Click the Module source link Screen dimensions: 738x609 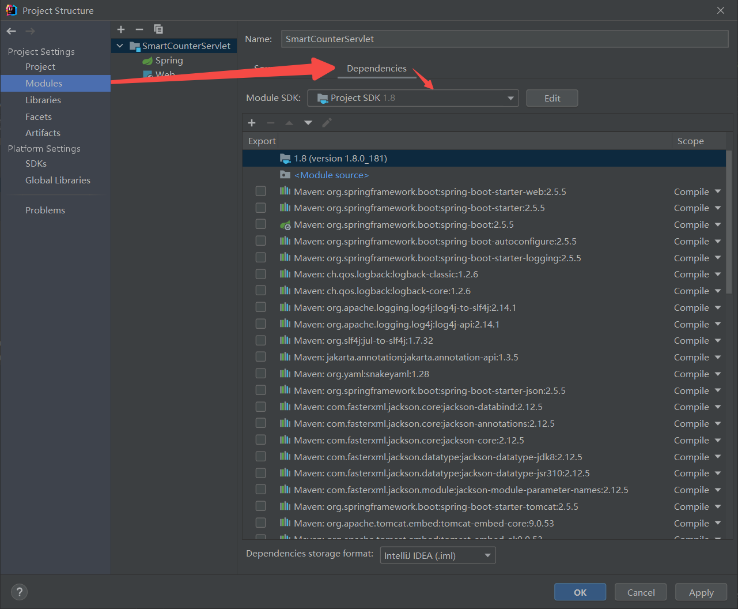tap(331, 175)
